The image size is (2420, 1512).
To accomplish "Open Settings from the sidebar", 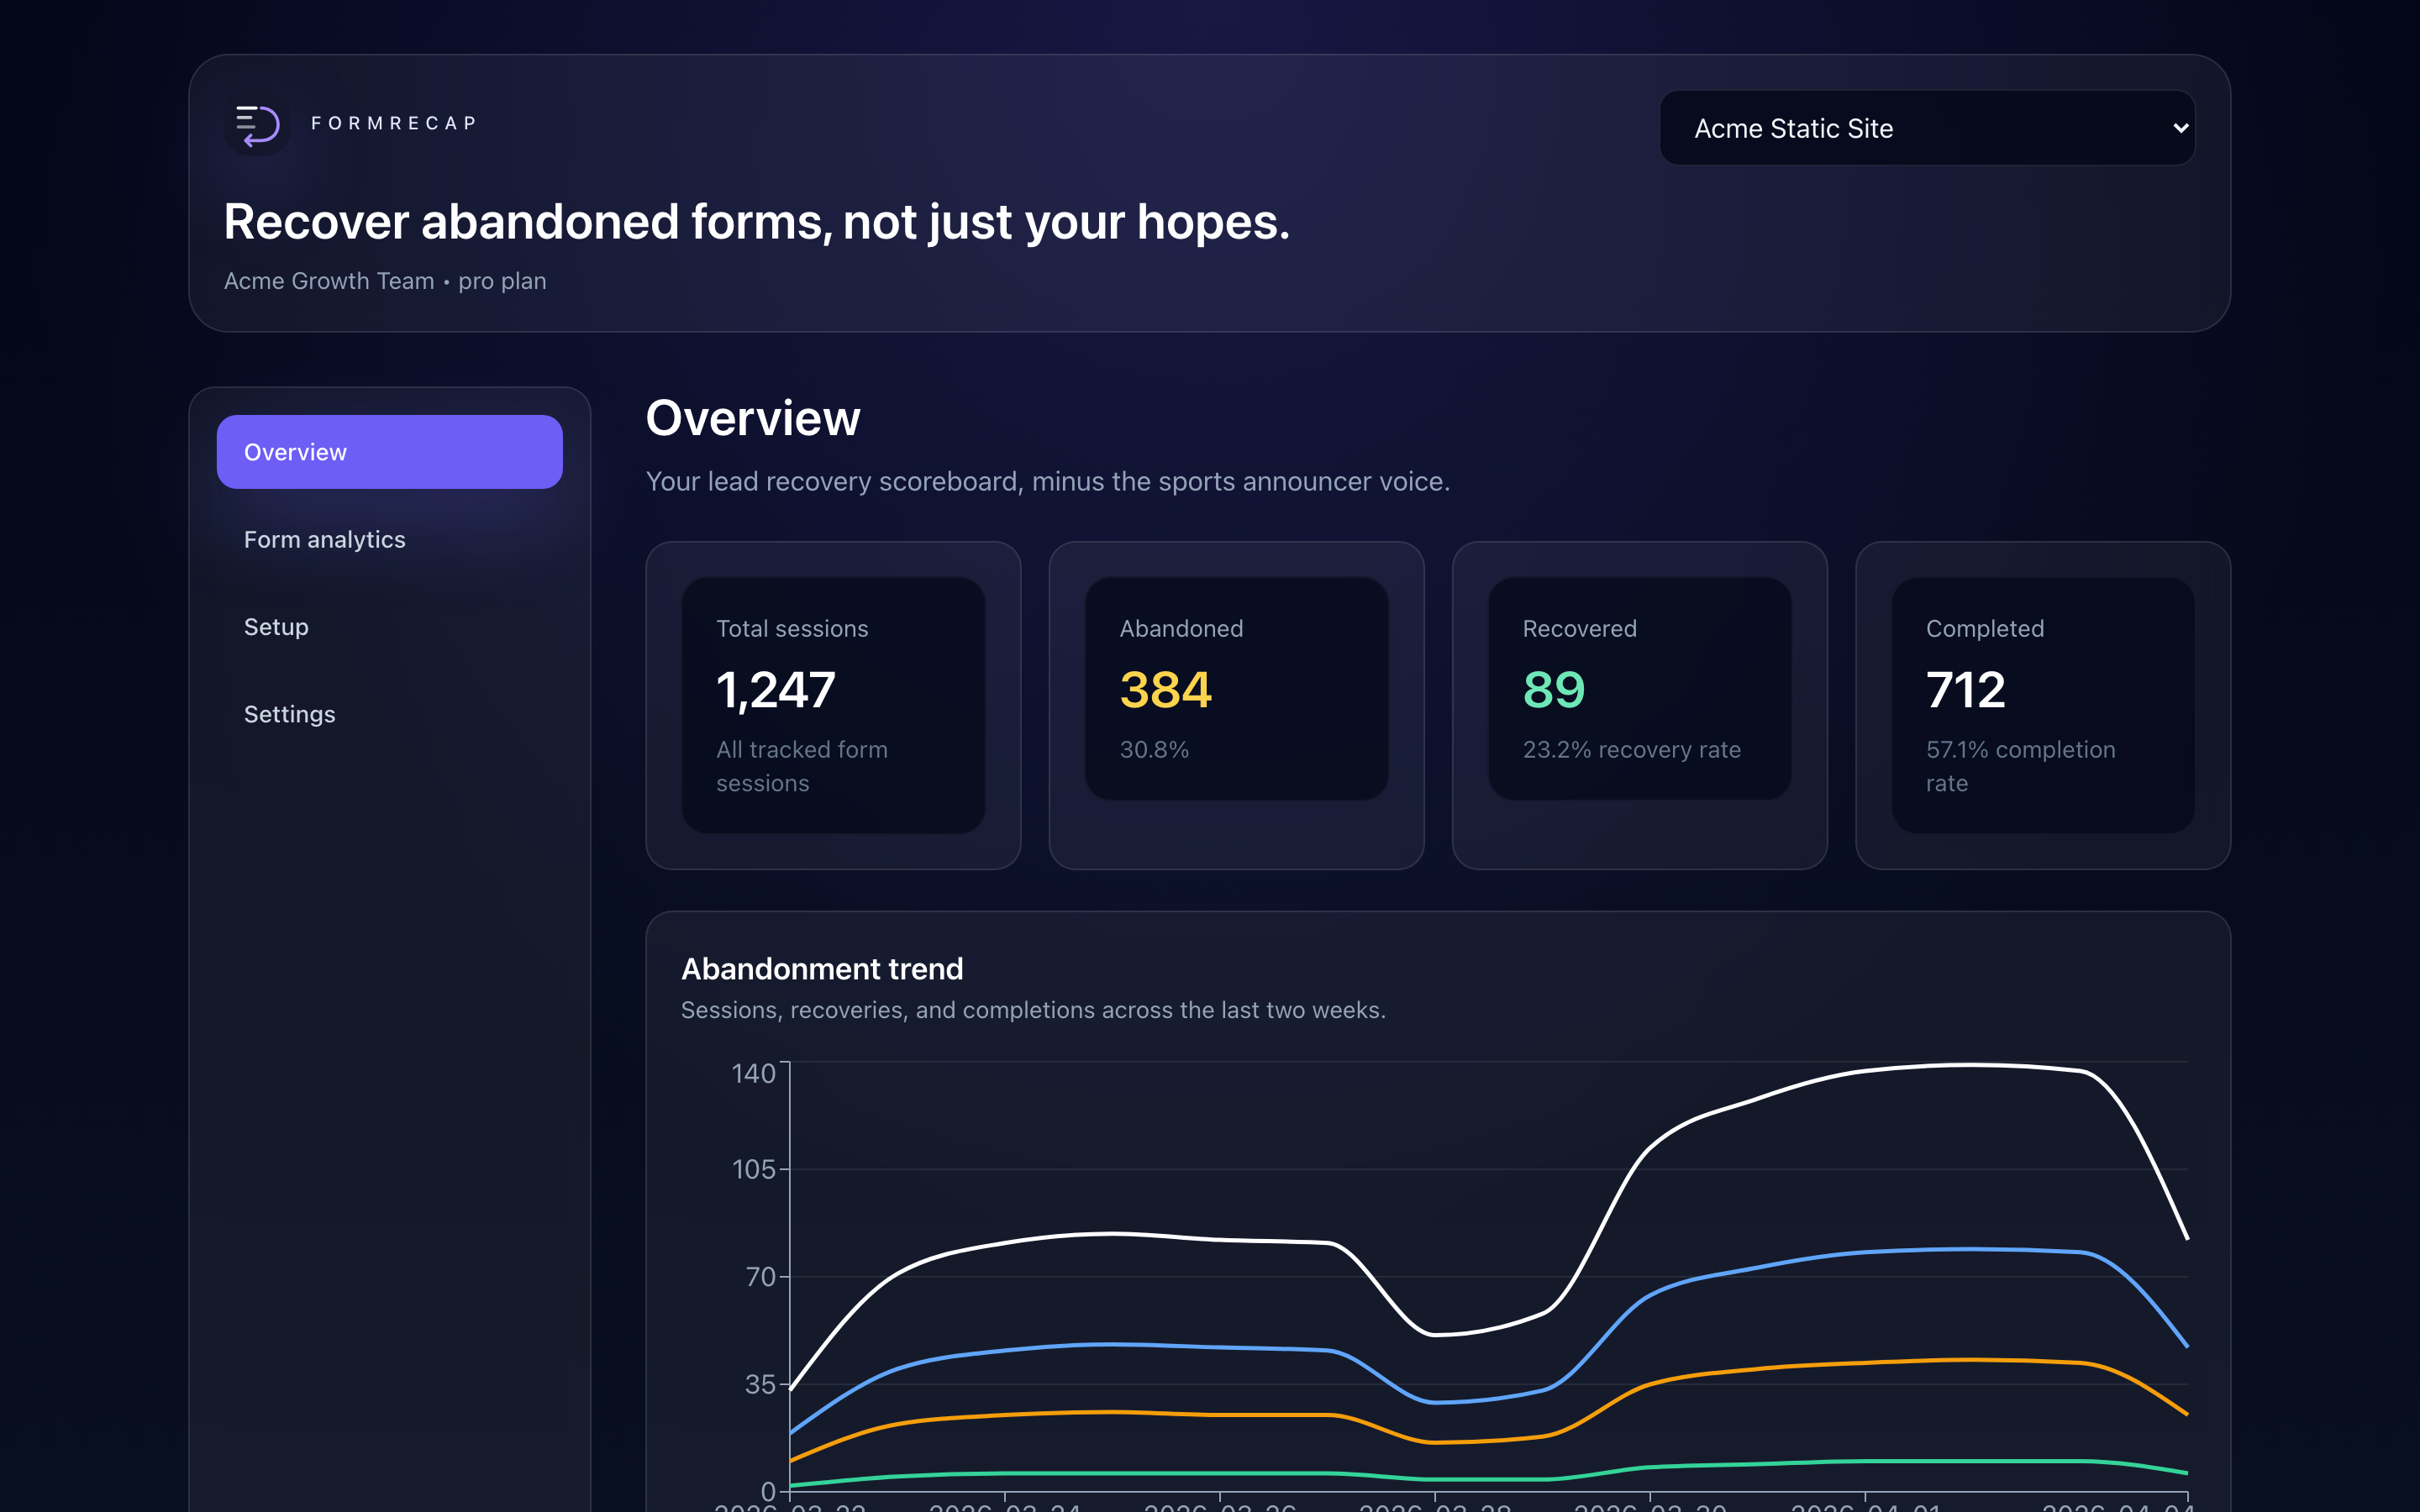I will [290, 714].
